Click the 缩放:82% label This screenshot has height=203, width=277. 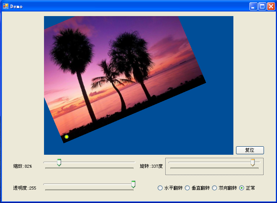(23, 166)
